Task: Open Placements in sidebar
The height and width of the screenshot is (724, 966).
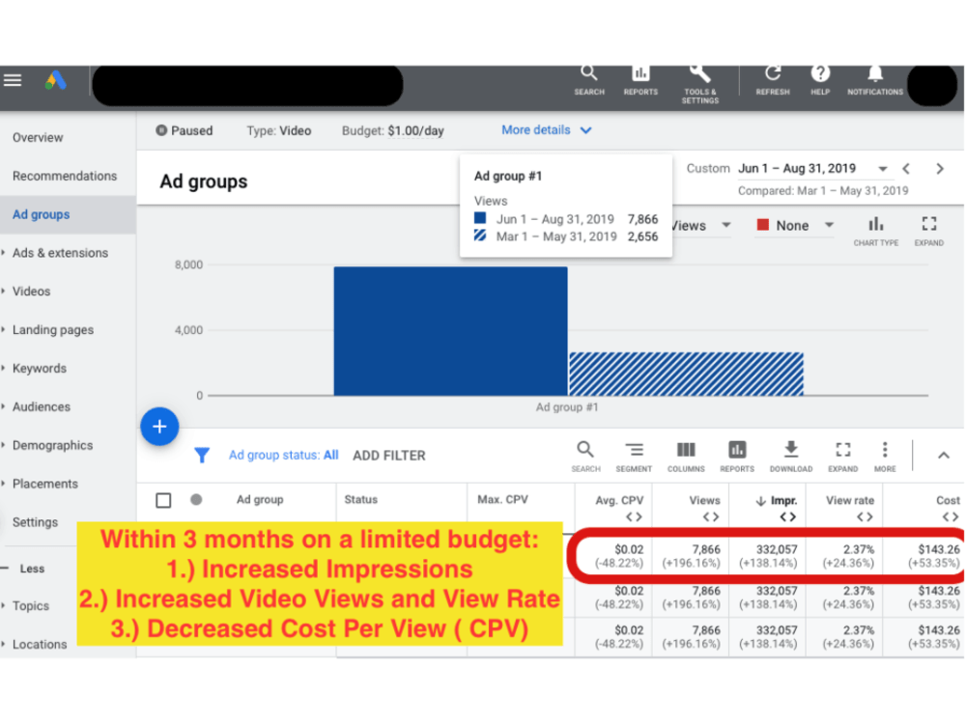Action: pos(45,484)
